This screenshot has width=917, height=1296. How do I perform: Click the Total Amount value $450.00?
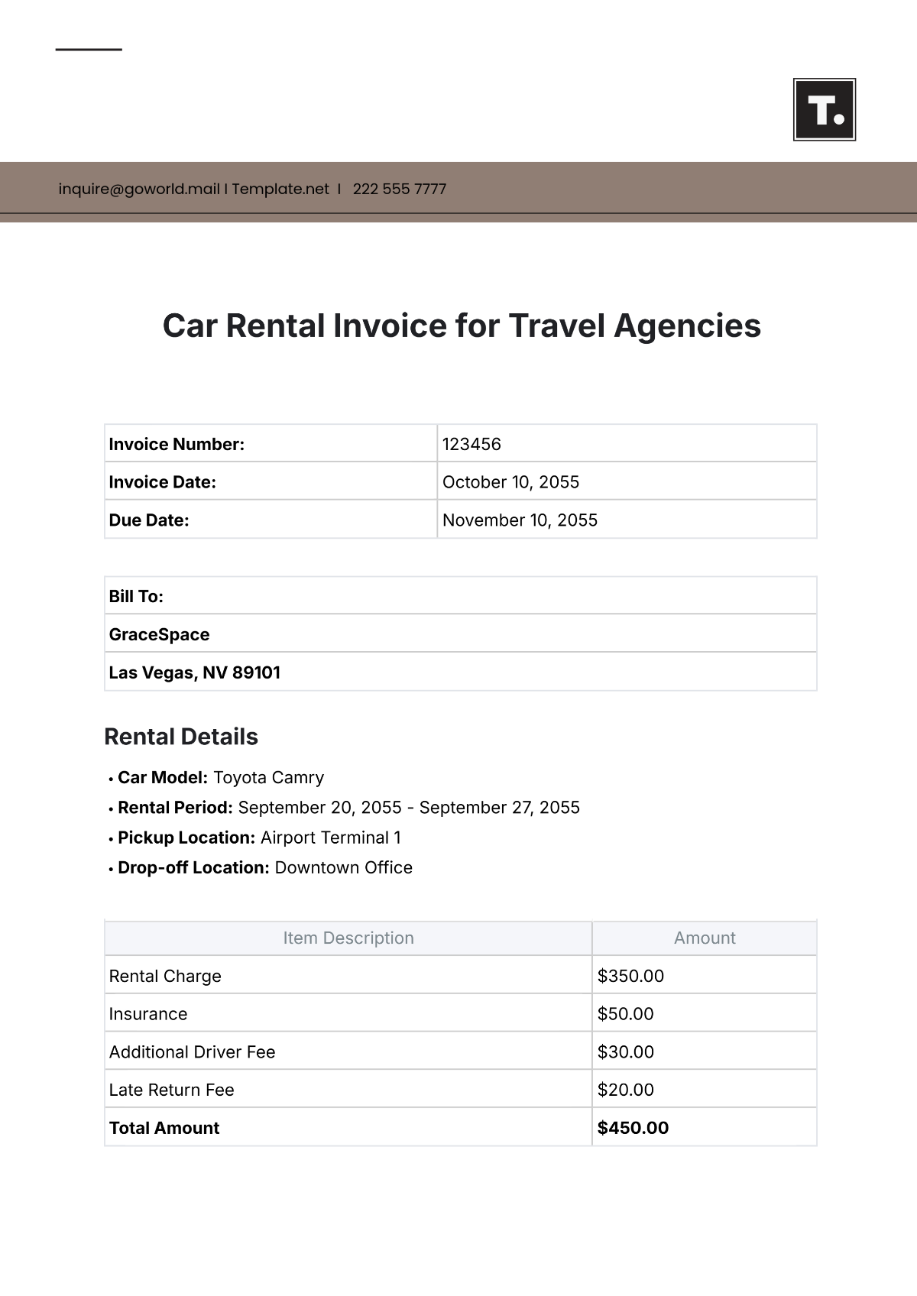(633, 1128)
